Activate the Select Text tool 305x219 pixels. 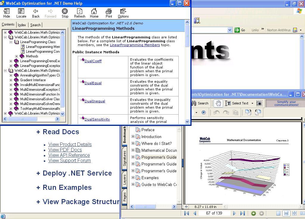click(237, 103)
